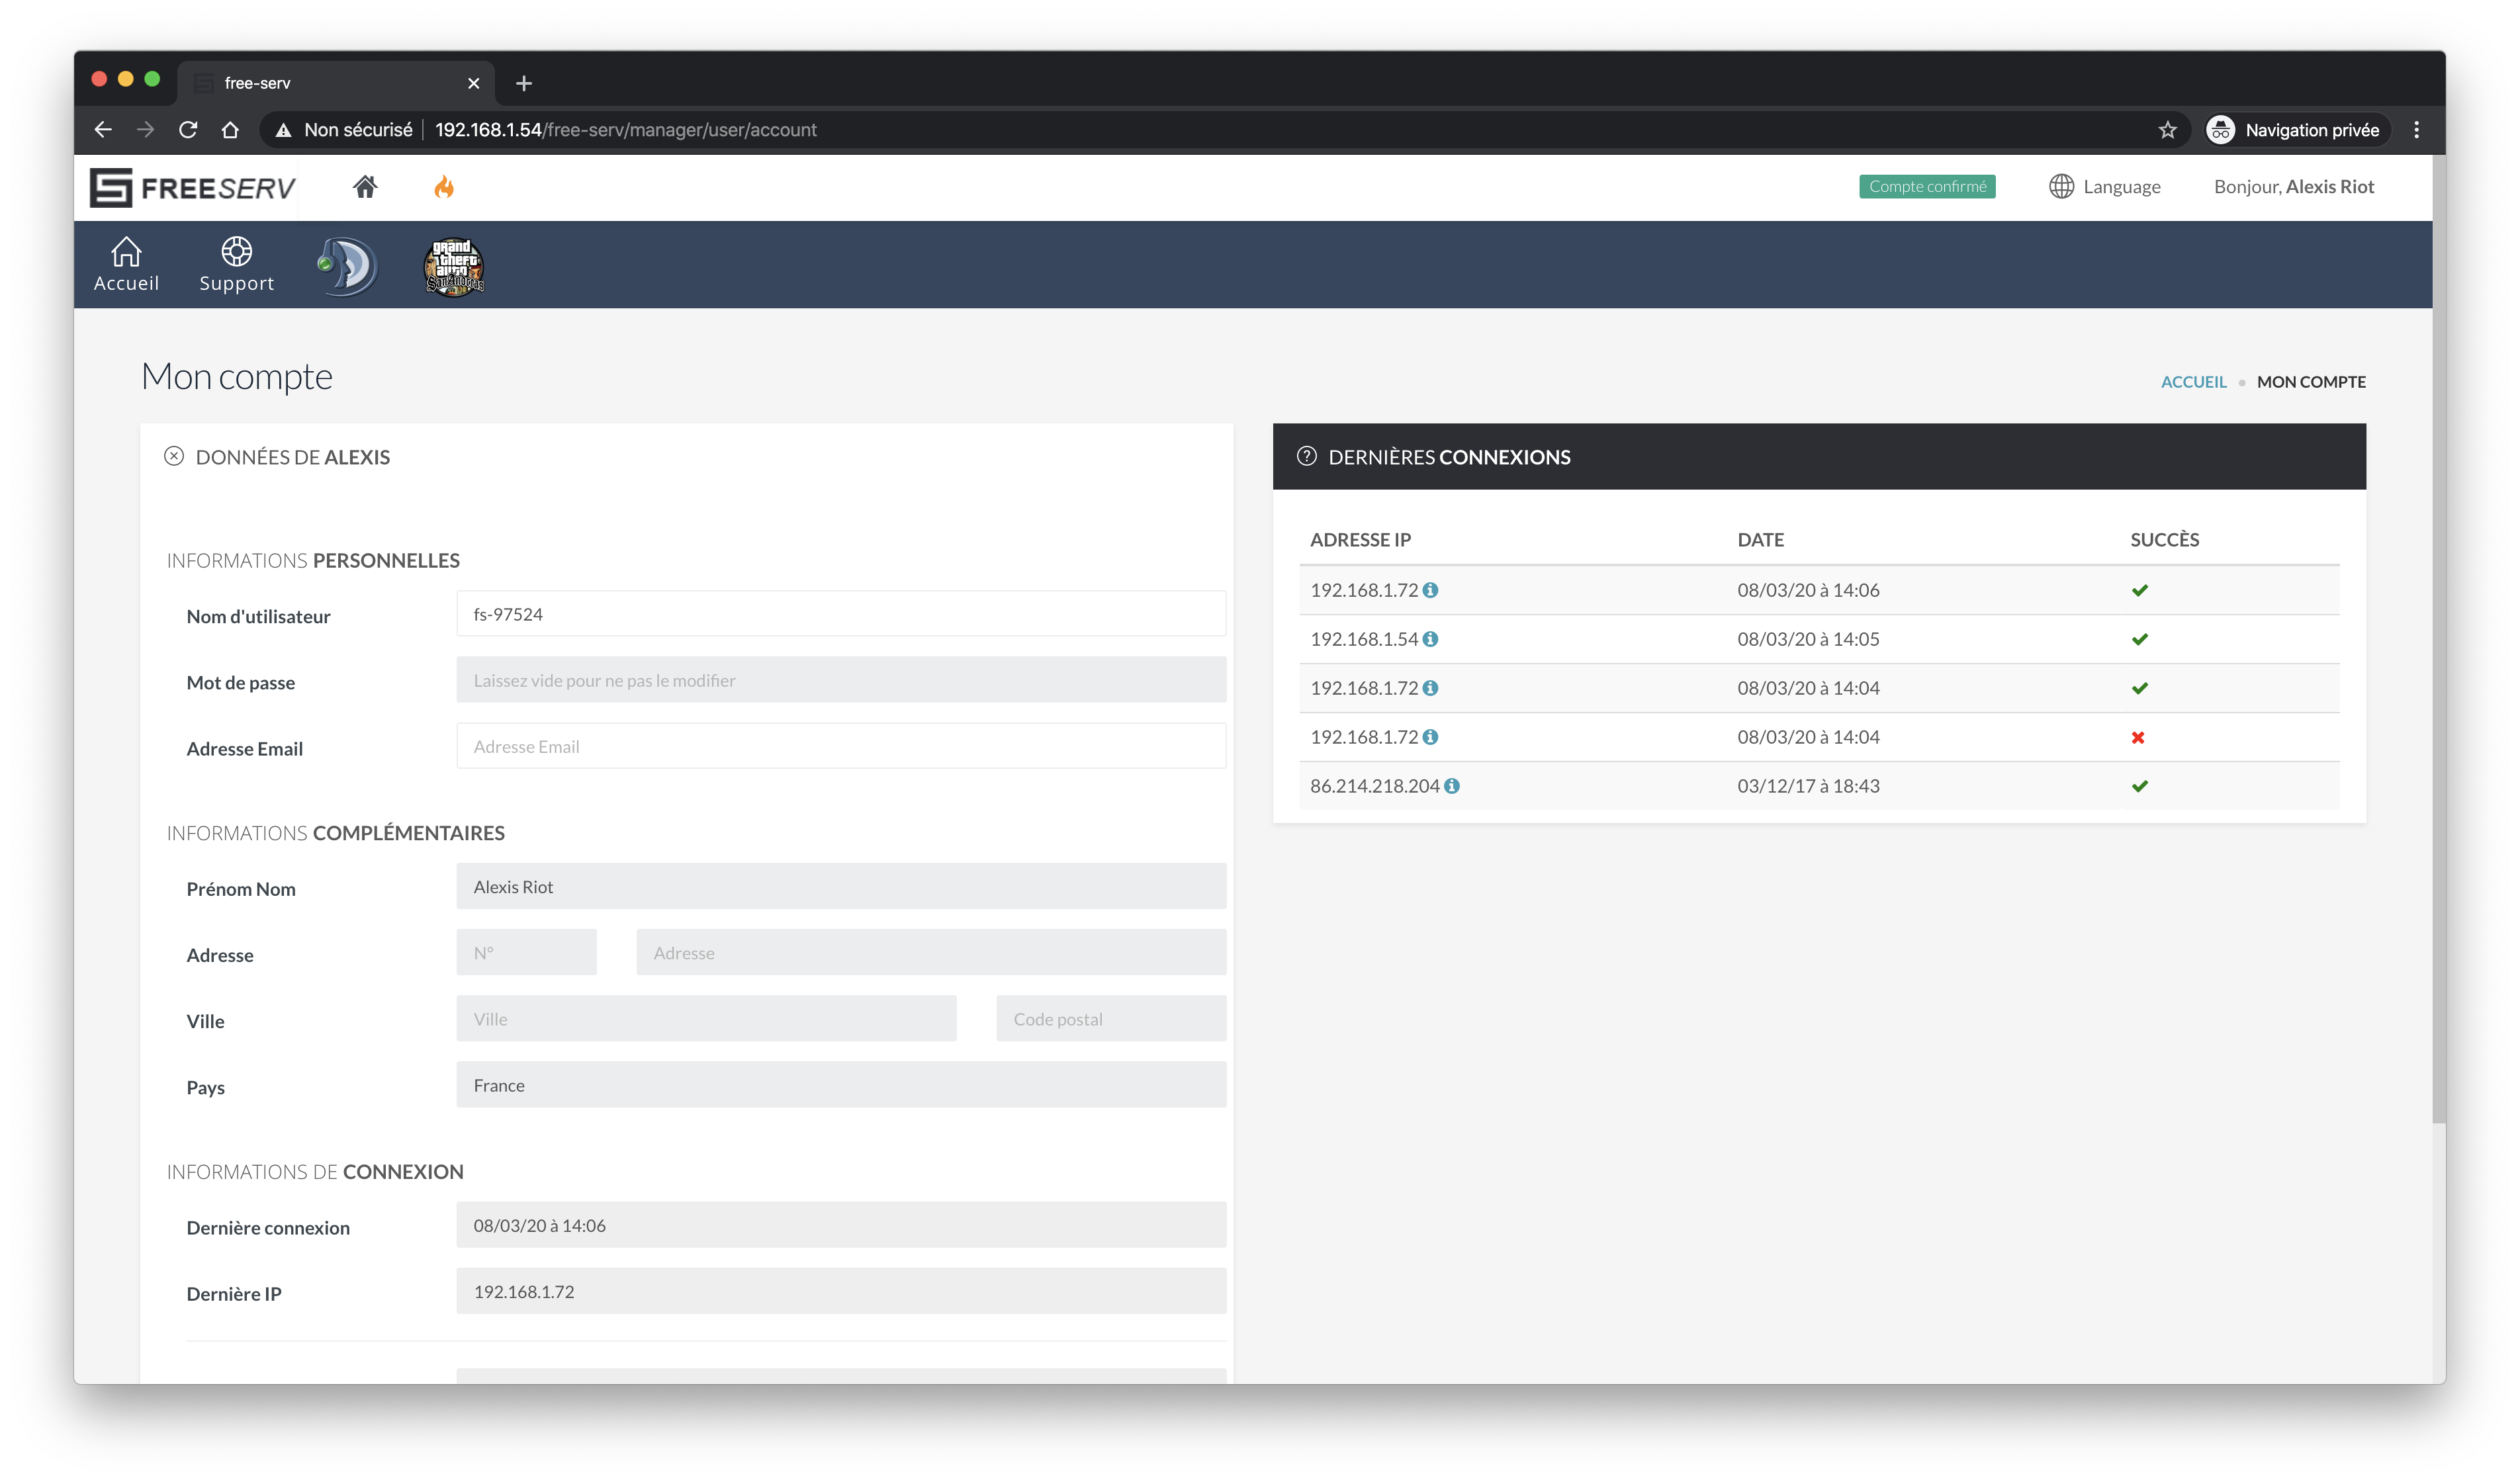This screenshot has height=1482, width=2520.
Task: Click the bookmark star in address bar
Action: coord(2167,130)
